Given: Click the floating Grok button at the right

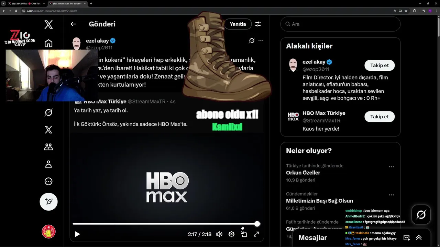Looking at the screenshot, I should 421,215.
